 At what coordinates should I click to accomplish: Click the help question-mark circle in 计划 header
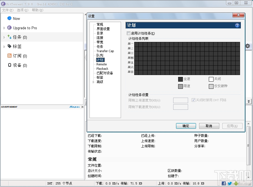[x=237, y=25]
